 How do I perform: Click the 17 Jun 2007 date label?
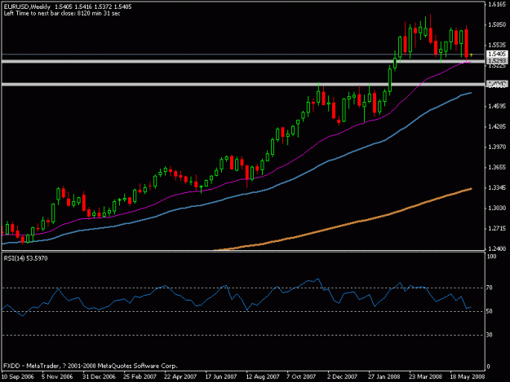(x=221, y=377)
